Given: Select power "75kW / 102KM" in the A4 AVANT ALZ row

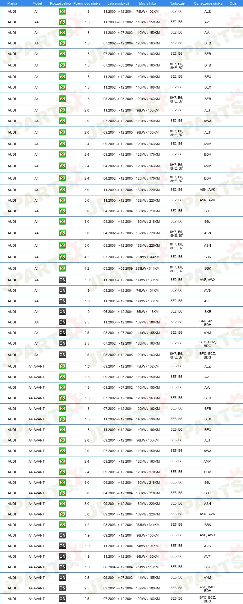Looking at the screenshot, I should [x=147, y=366].
